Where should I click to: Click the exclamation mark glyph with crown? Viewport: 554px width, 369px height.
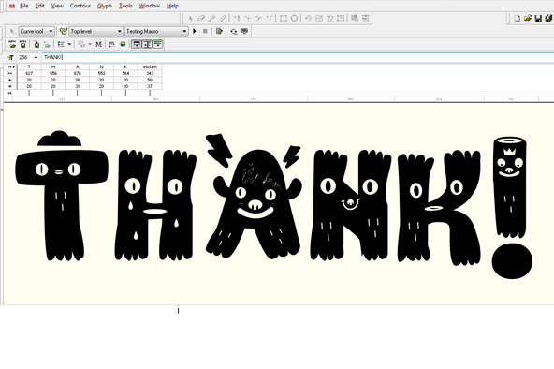511,208
